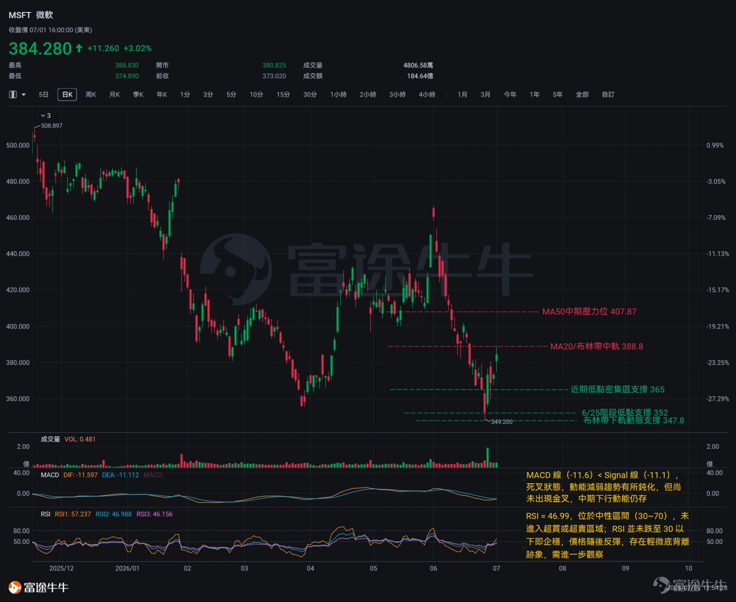Click the green up-arrow price indicator
The width and height of the screenshot is (736, 602).
[x=79, y=48]
